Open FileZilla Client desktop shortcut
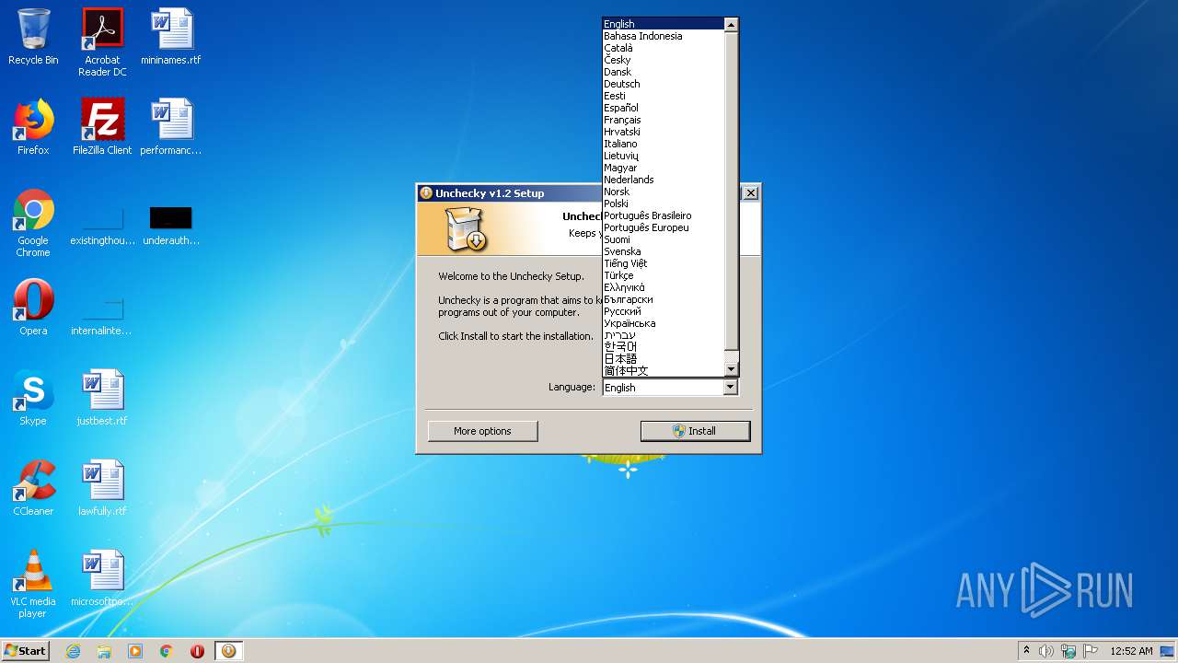This screenshot has width=1178, height=663. point(102,127)
